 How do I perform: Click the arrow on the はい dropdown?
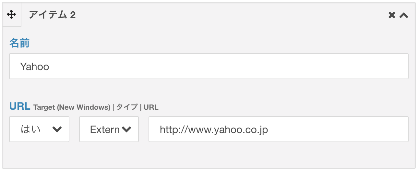[x=57, y=129]
